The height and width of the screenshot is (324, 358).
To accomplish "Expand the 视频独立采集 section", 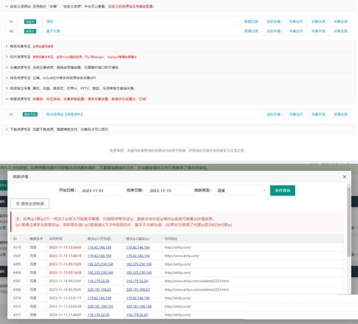I will [x=7, y=88].
